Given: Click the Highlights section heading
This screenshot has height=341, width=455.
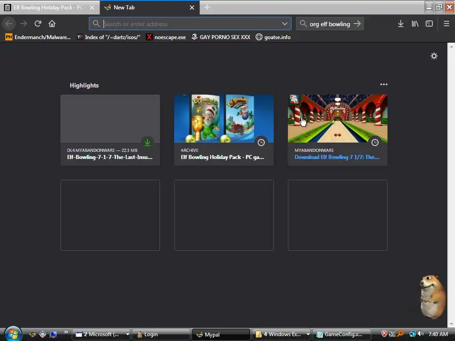Looking at the screenshot, I should point(84,85).
